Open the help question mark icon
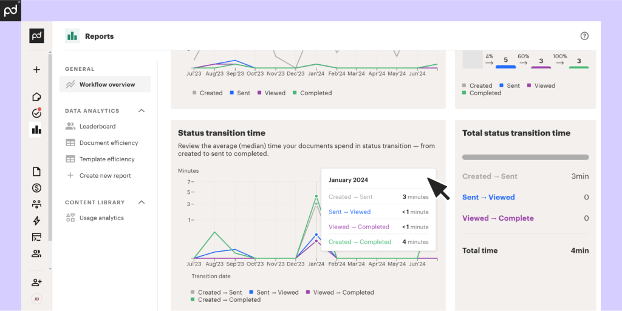 coord(584,36)
